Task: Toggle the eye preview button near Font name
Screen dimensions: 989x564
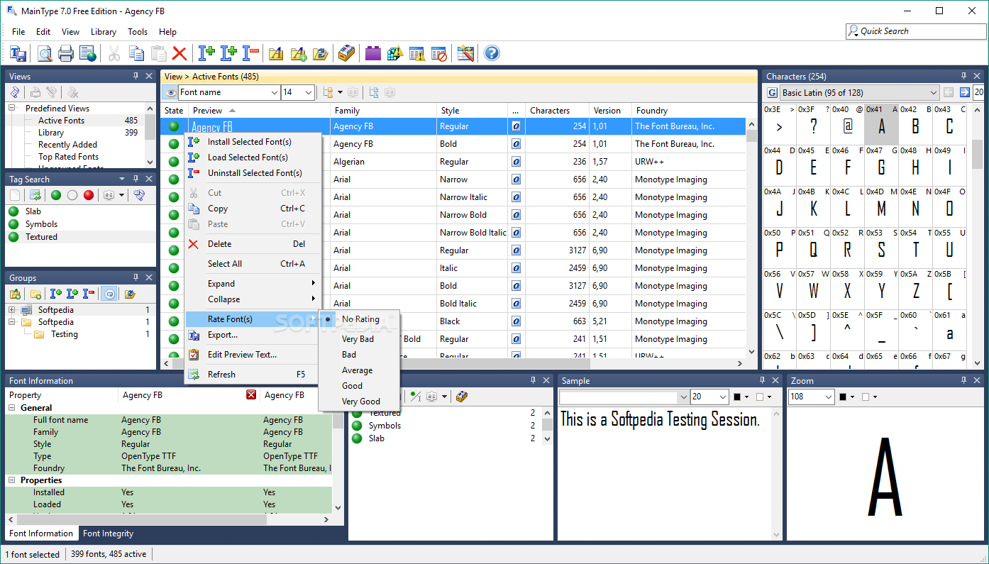Action: [170, 92]
